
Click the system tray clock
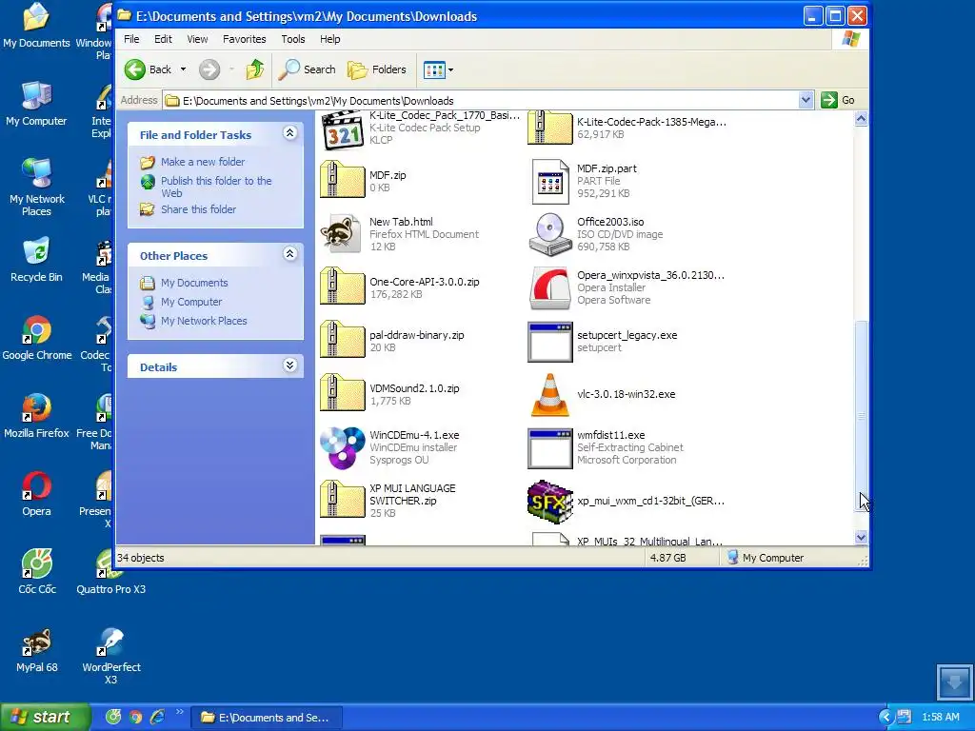click(x=940, y=717)
